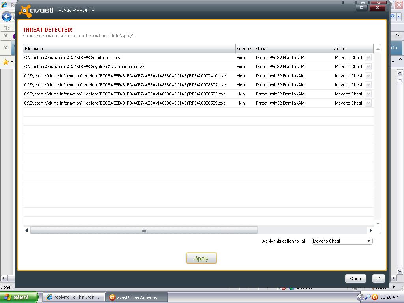
Task: Expand hidden tray icons arrow
Action: click(x=360, y=297)
